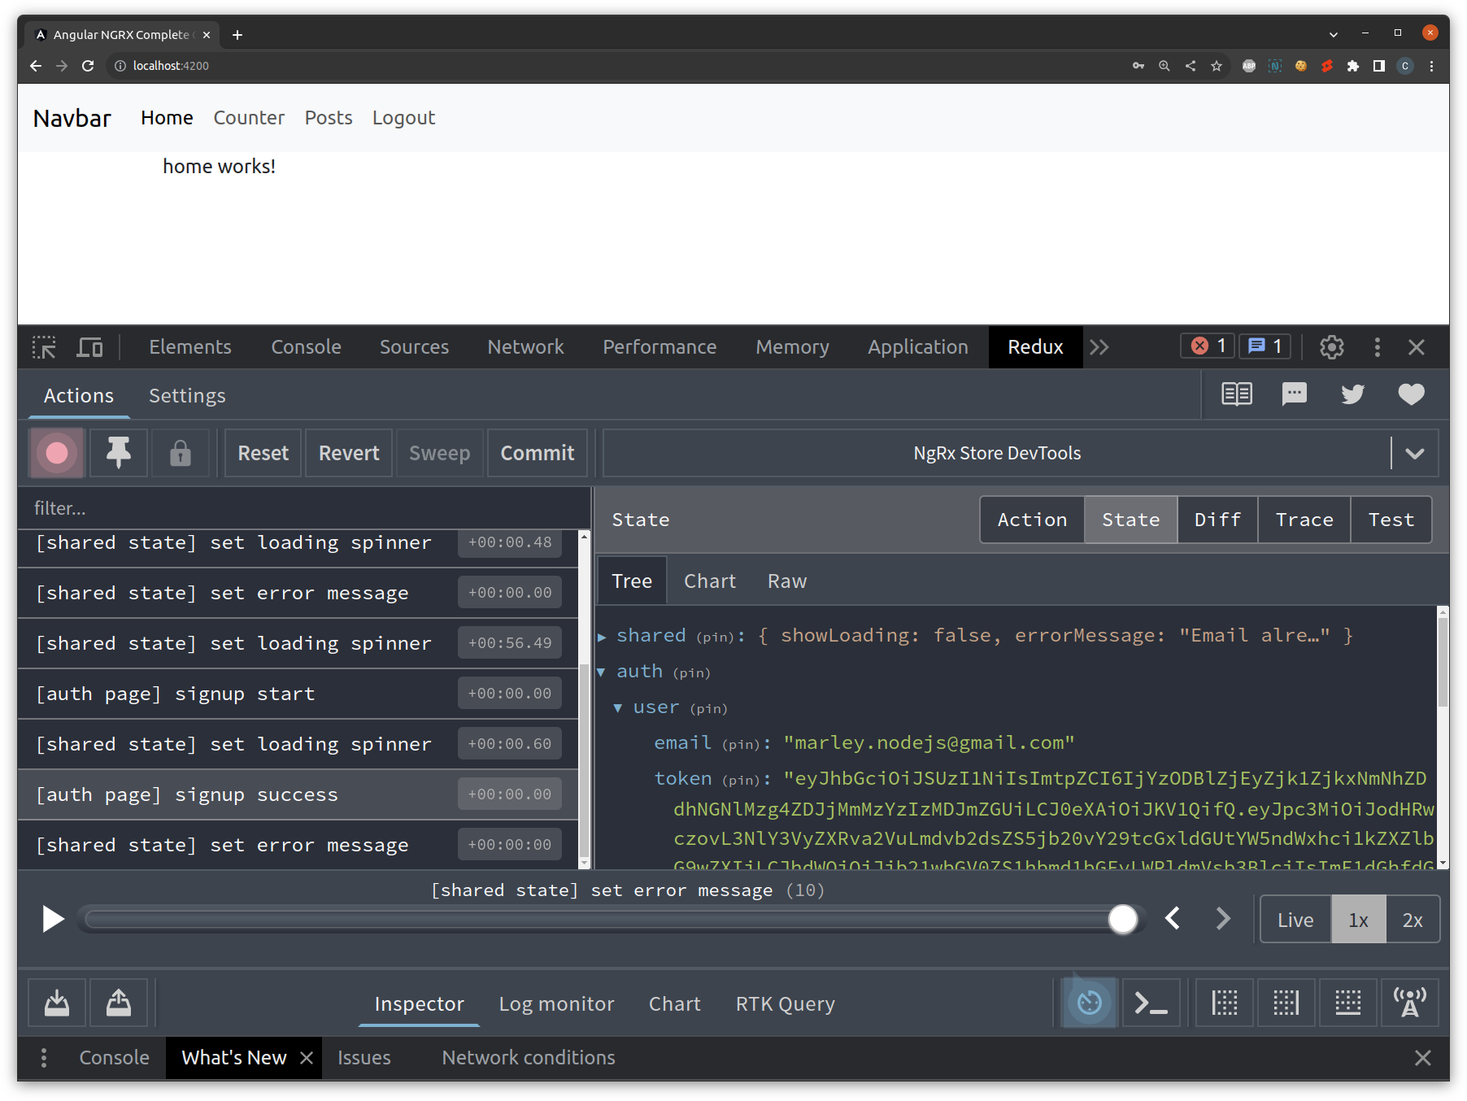Enable remote monitoring via the antenna icon
Image resolution: width=1467 pixels, height=1101 pixels.
point(1409,1003)
